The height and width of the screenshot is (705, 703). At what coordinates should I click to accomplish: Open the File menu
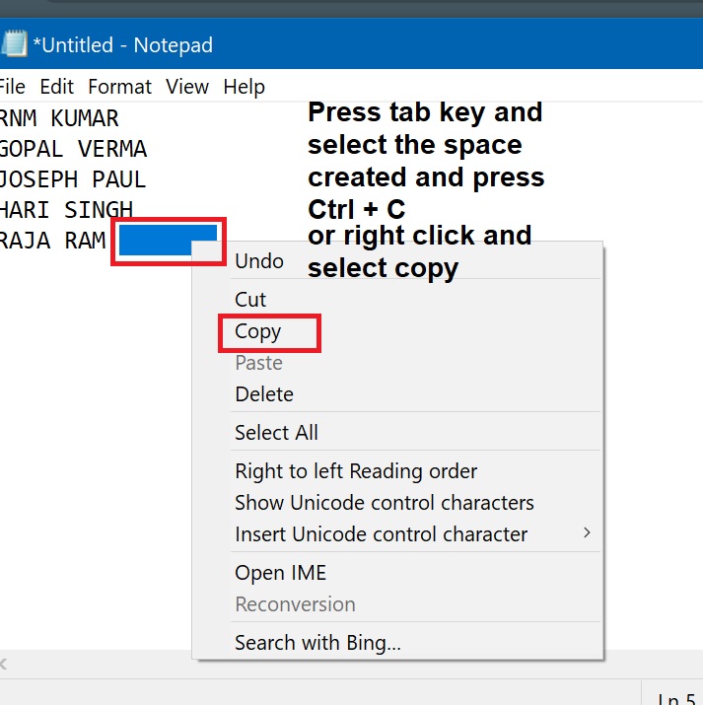[12, 87]
